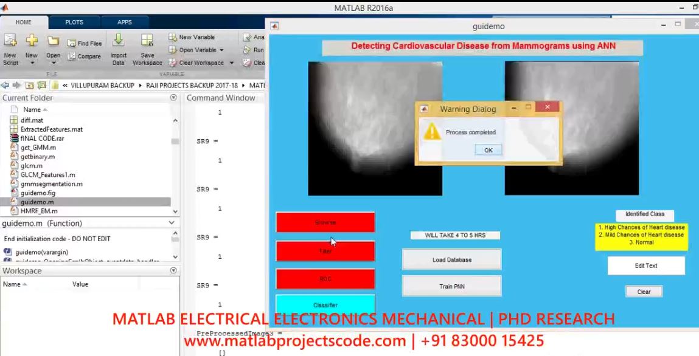
Task: Click the red Filter button
Action: [x=325, y=251]
